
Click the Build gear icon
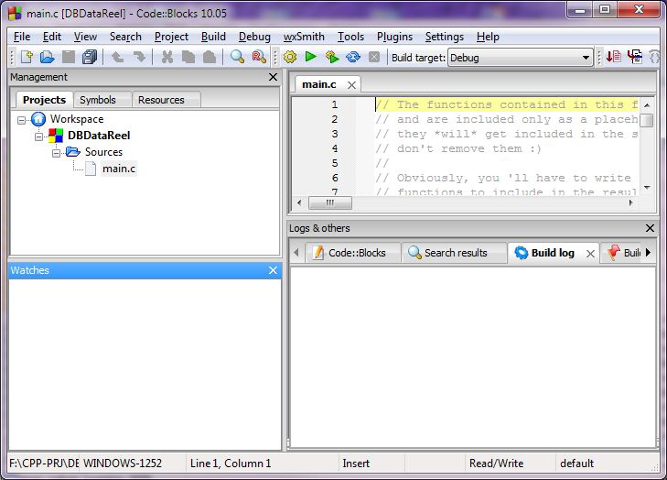point(290,57)
